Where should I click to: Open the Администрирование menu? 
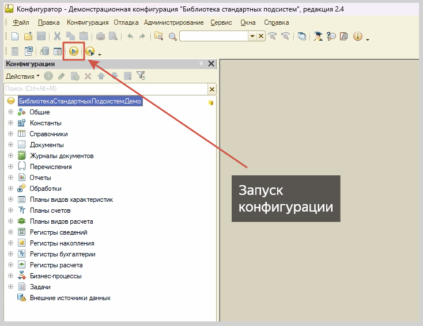click(173, 22)
